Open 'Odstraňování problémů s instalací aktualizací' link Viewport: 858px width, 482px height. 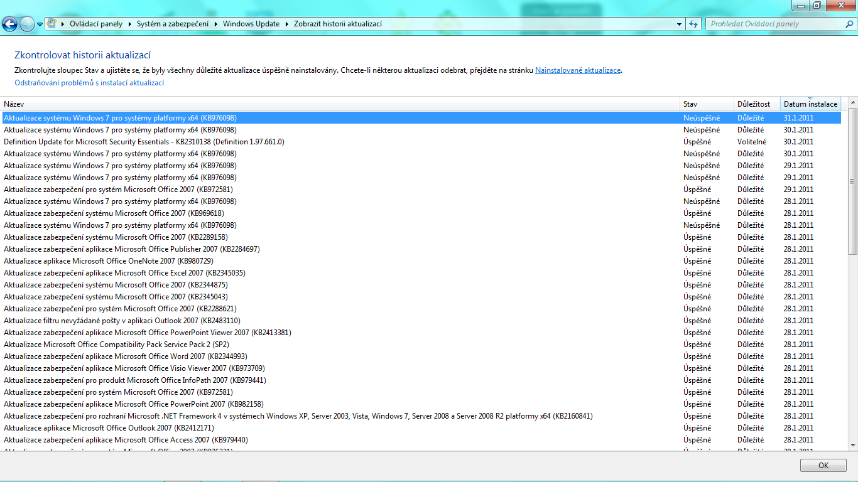[x=89, y=83]
